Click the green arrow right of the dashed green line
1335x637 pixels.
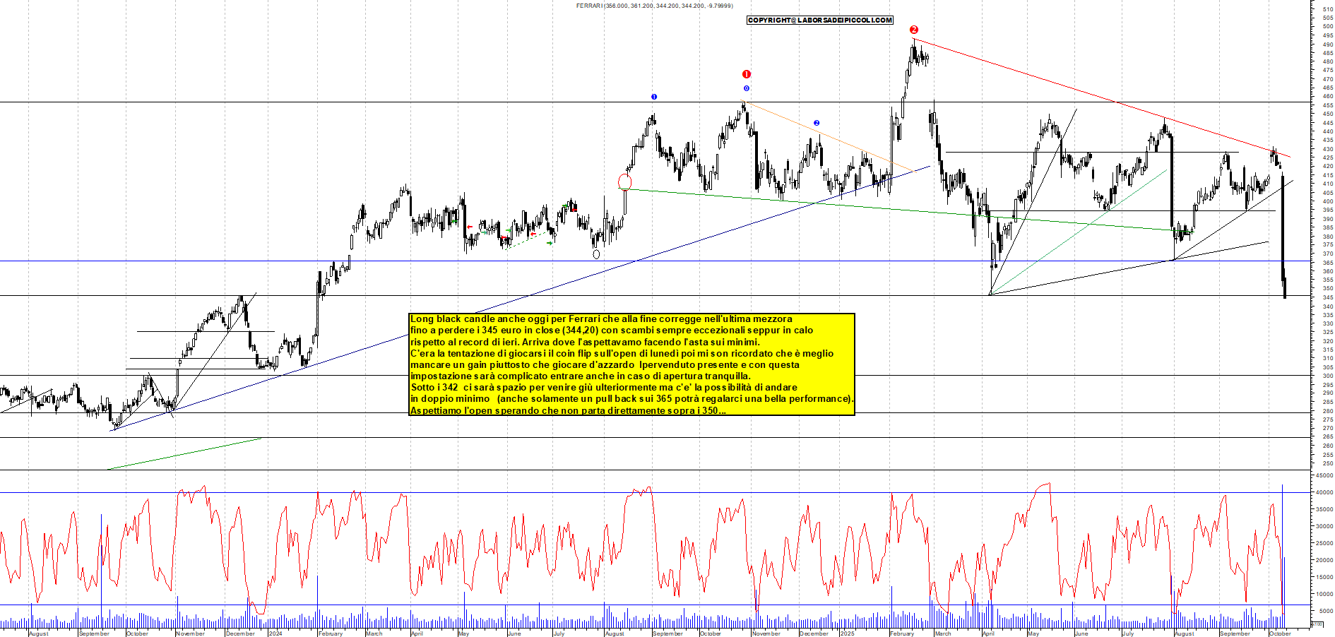click(x=550, y=243)
